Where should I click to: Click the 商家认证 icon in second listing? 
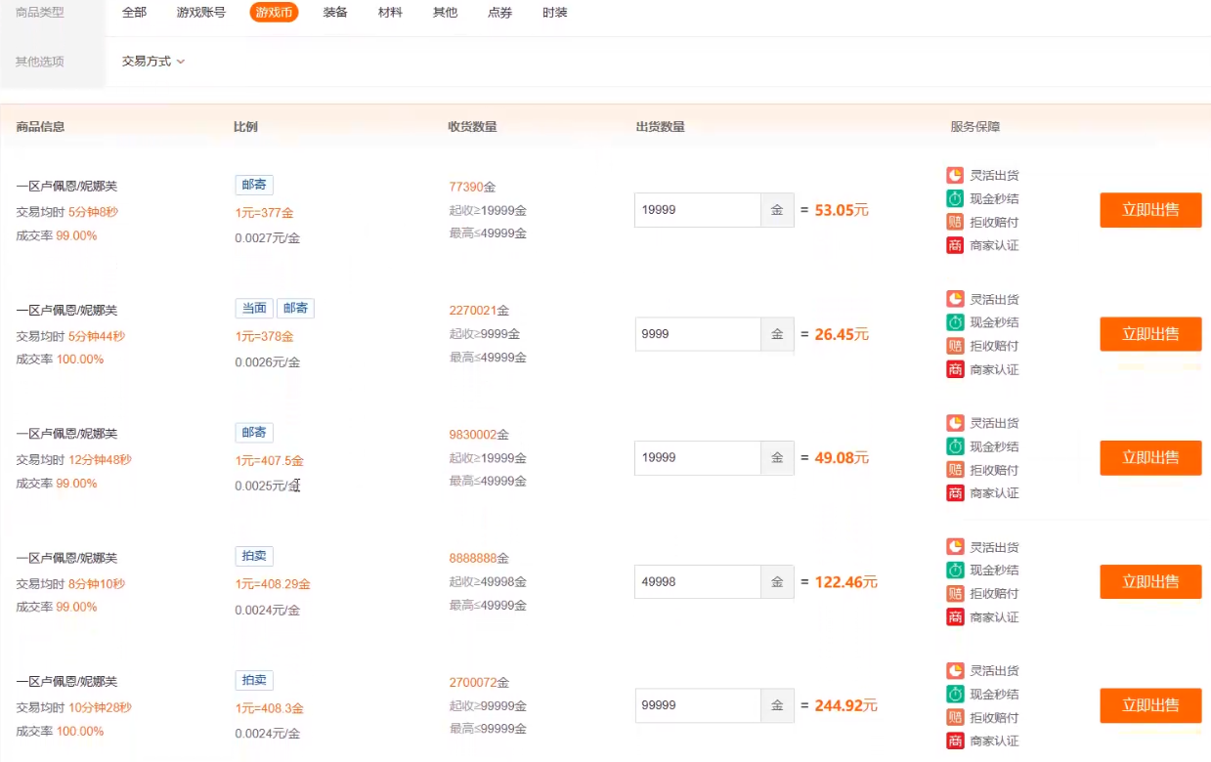click(955, 369)
